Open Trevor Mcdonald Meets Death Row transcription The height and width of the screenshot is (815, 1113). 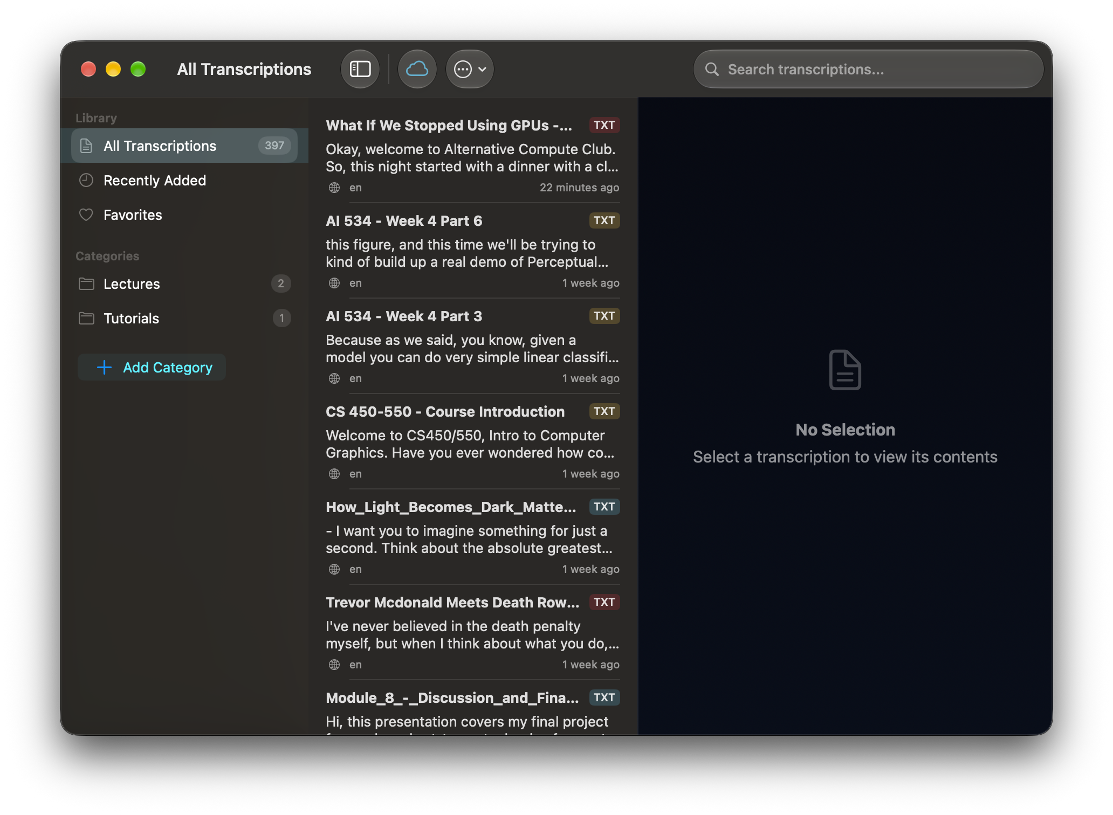click(473, 632)
